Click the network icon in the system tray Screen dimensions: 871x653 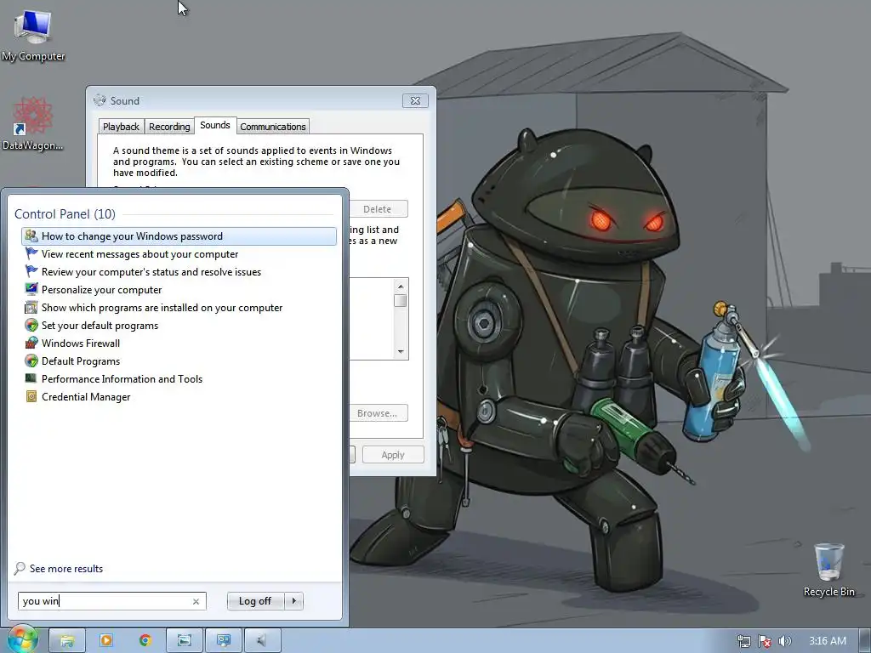[x=743, y=641]
